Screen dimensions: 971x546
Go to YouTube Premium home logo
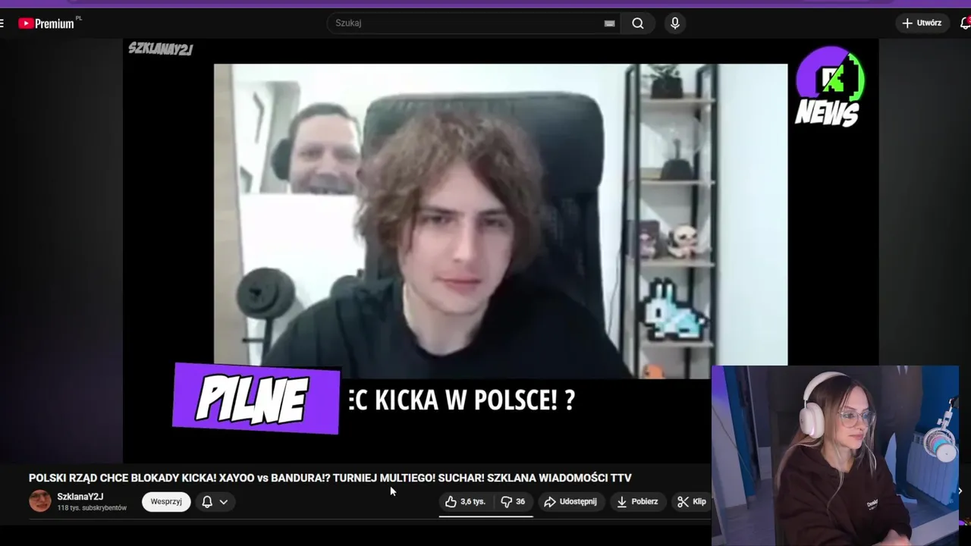pyautogui.click(x=46, y=24)
